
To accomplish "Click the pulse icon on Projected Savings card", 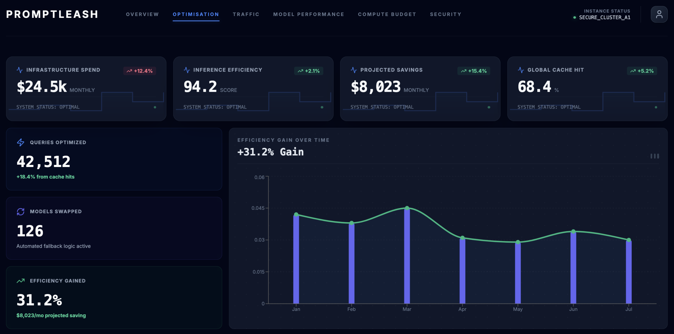I will point(354,70).
